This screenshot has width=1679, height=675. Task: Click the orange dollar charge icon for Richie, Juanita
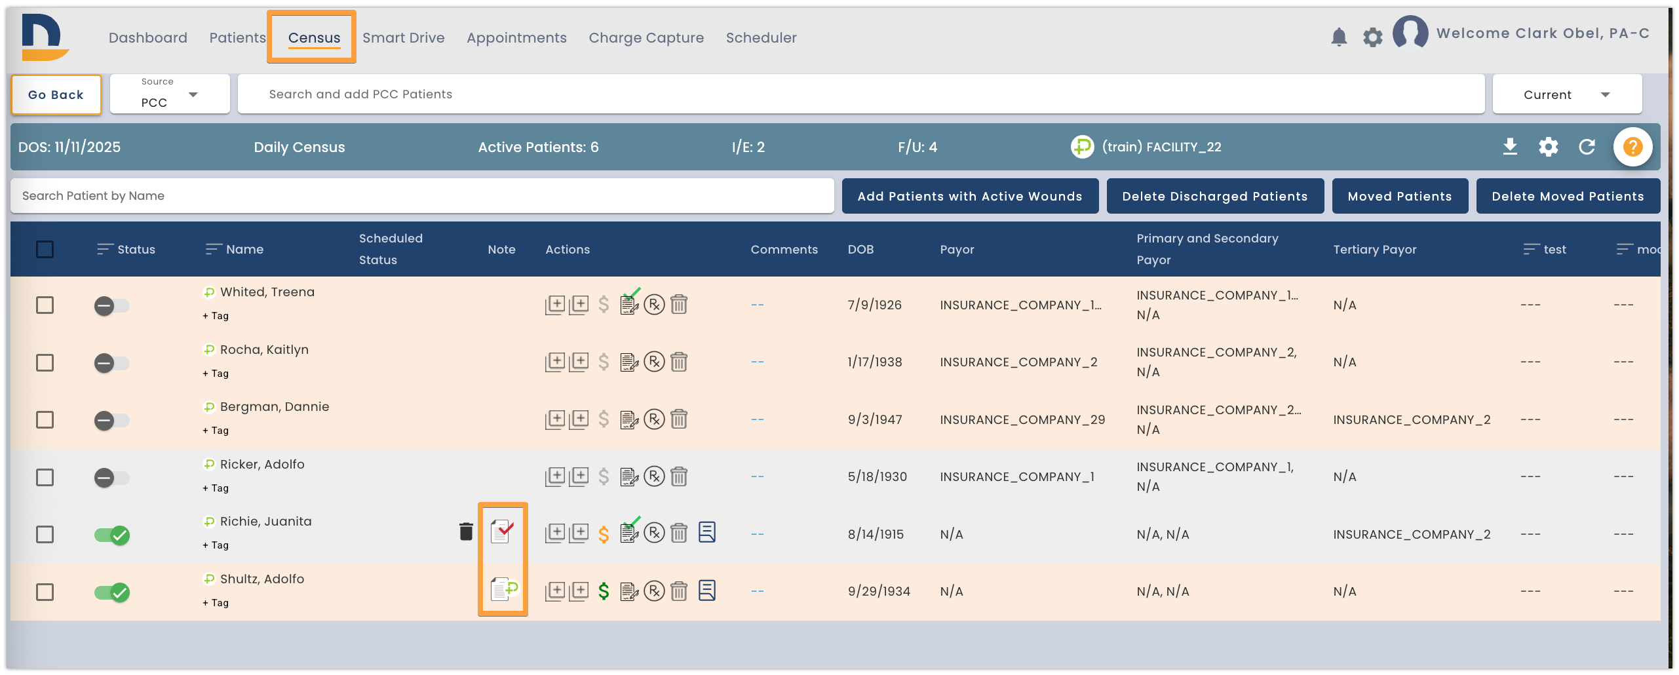604,534
